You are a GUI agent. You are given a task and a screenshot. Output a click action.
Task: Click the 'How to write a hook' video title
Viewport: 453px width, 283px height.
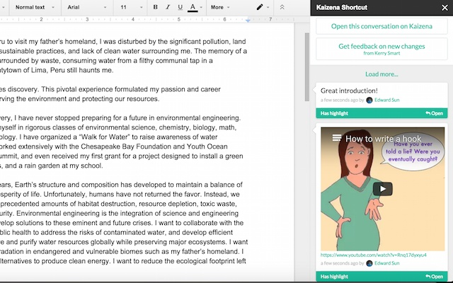coord(383,139)
